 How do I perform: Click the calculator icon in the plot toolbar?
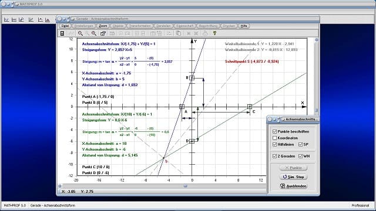(x=62, y=33)
